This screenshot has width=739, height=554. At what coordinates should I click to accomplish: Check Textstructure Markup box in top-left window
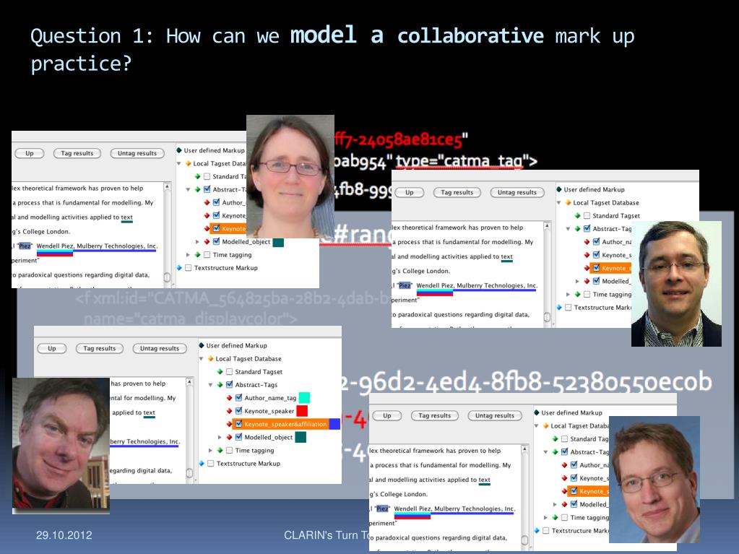click(x=189, y=267)
